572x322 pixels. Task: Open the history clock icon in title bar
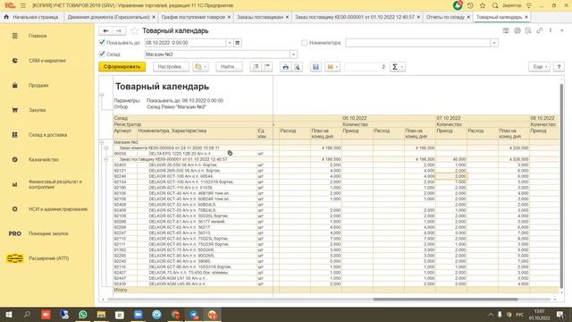(470, 5)
